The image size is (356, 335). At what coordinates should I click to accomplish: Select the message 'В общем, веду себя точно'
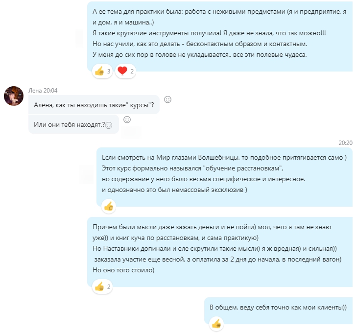click(x=278, y=311)
